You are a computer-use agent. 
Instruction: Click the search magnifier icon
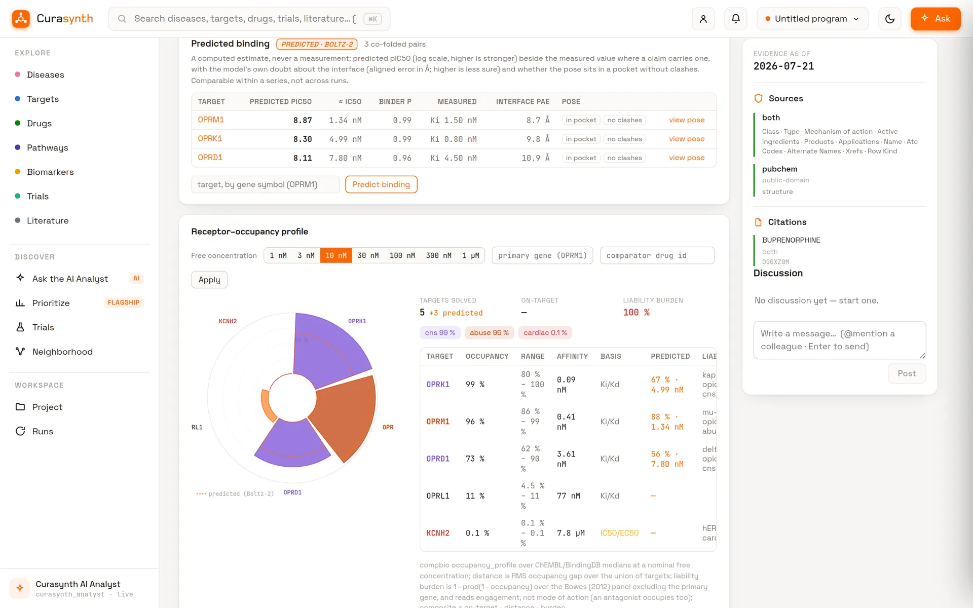[x=122, y=19]
